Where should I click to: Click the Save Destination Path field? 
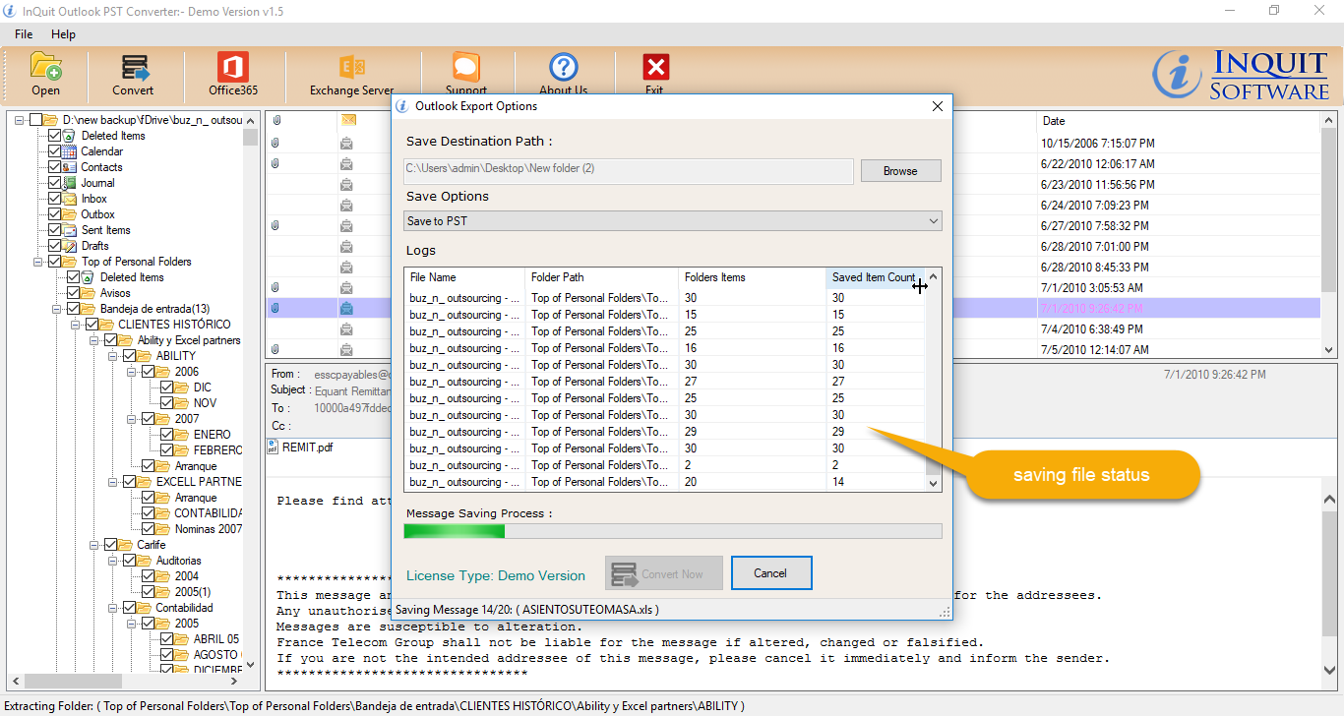tap(629, 170)
